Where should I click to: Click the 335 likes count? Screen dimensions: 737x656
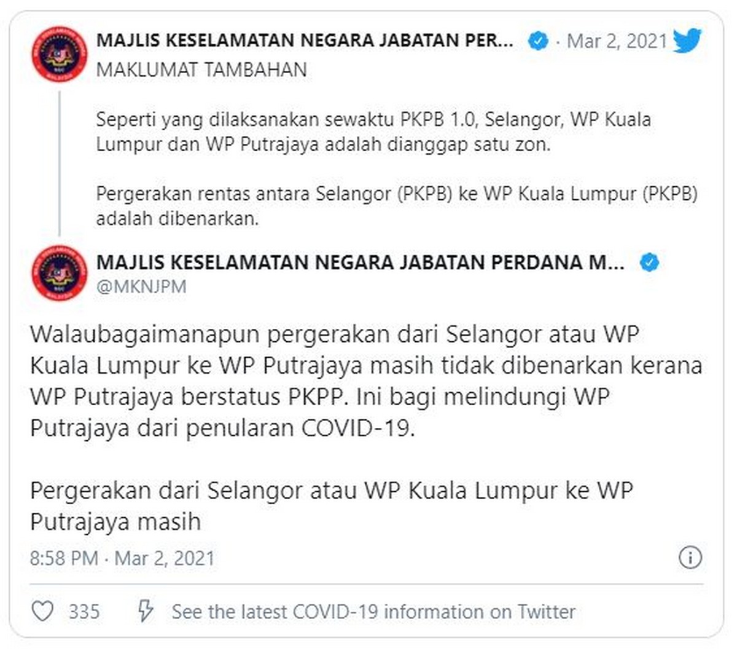[x=84, y=612]
